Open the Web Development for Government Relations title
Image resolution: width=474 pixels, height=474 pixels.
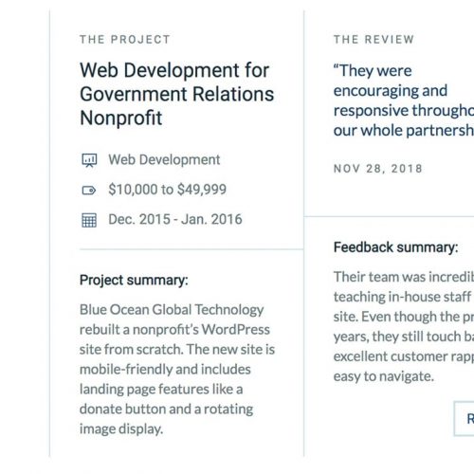coord(177,94)
